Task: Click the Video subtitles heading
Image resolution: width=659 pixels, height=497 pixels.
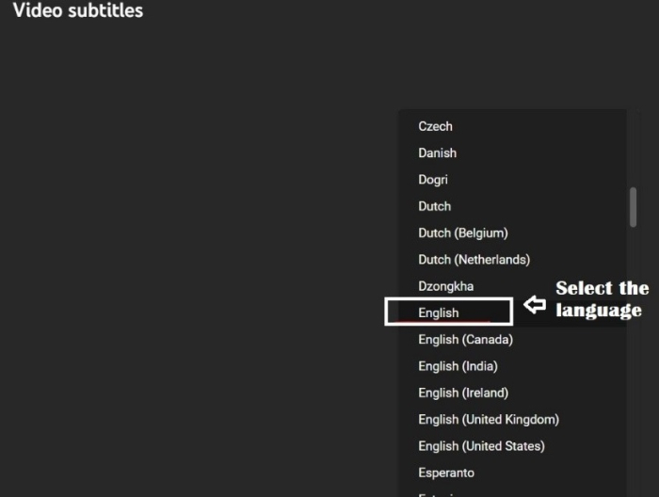Action: 78,11
